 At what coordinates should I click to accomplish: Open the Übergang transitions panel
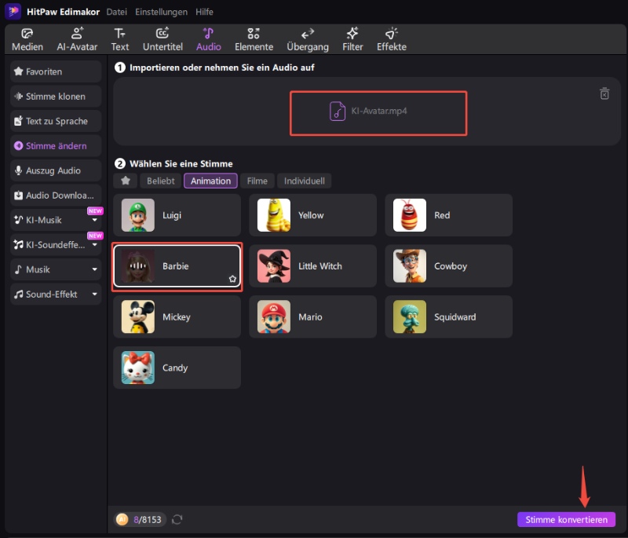tap(308, 39)
